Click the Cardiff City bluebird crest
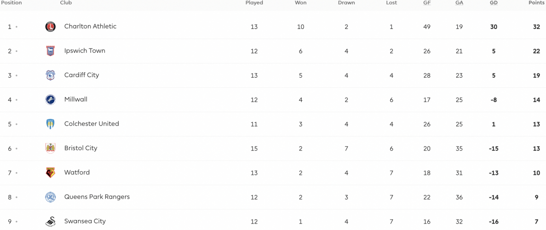The height and width of the screenshot is (230, 546). point(51,75)
